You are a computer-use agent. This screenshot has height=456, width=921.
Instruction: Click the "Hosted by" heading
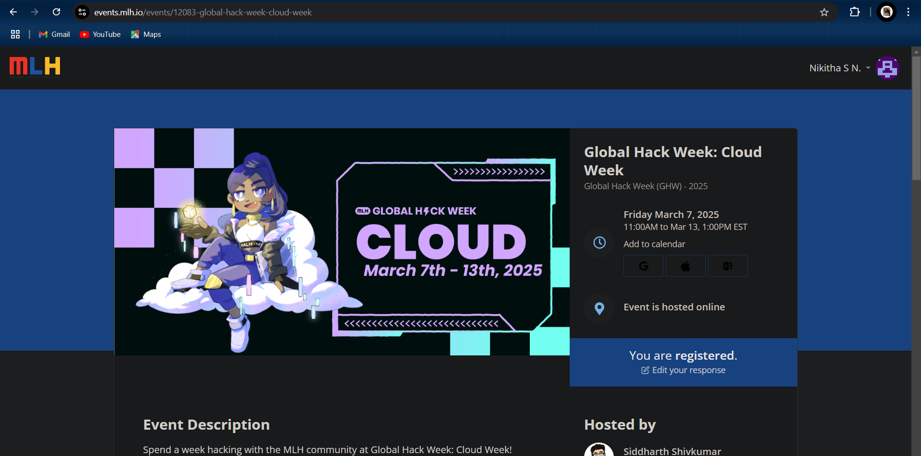(620, 425)
